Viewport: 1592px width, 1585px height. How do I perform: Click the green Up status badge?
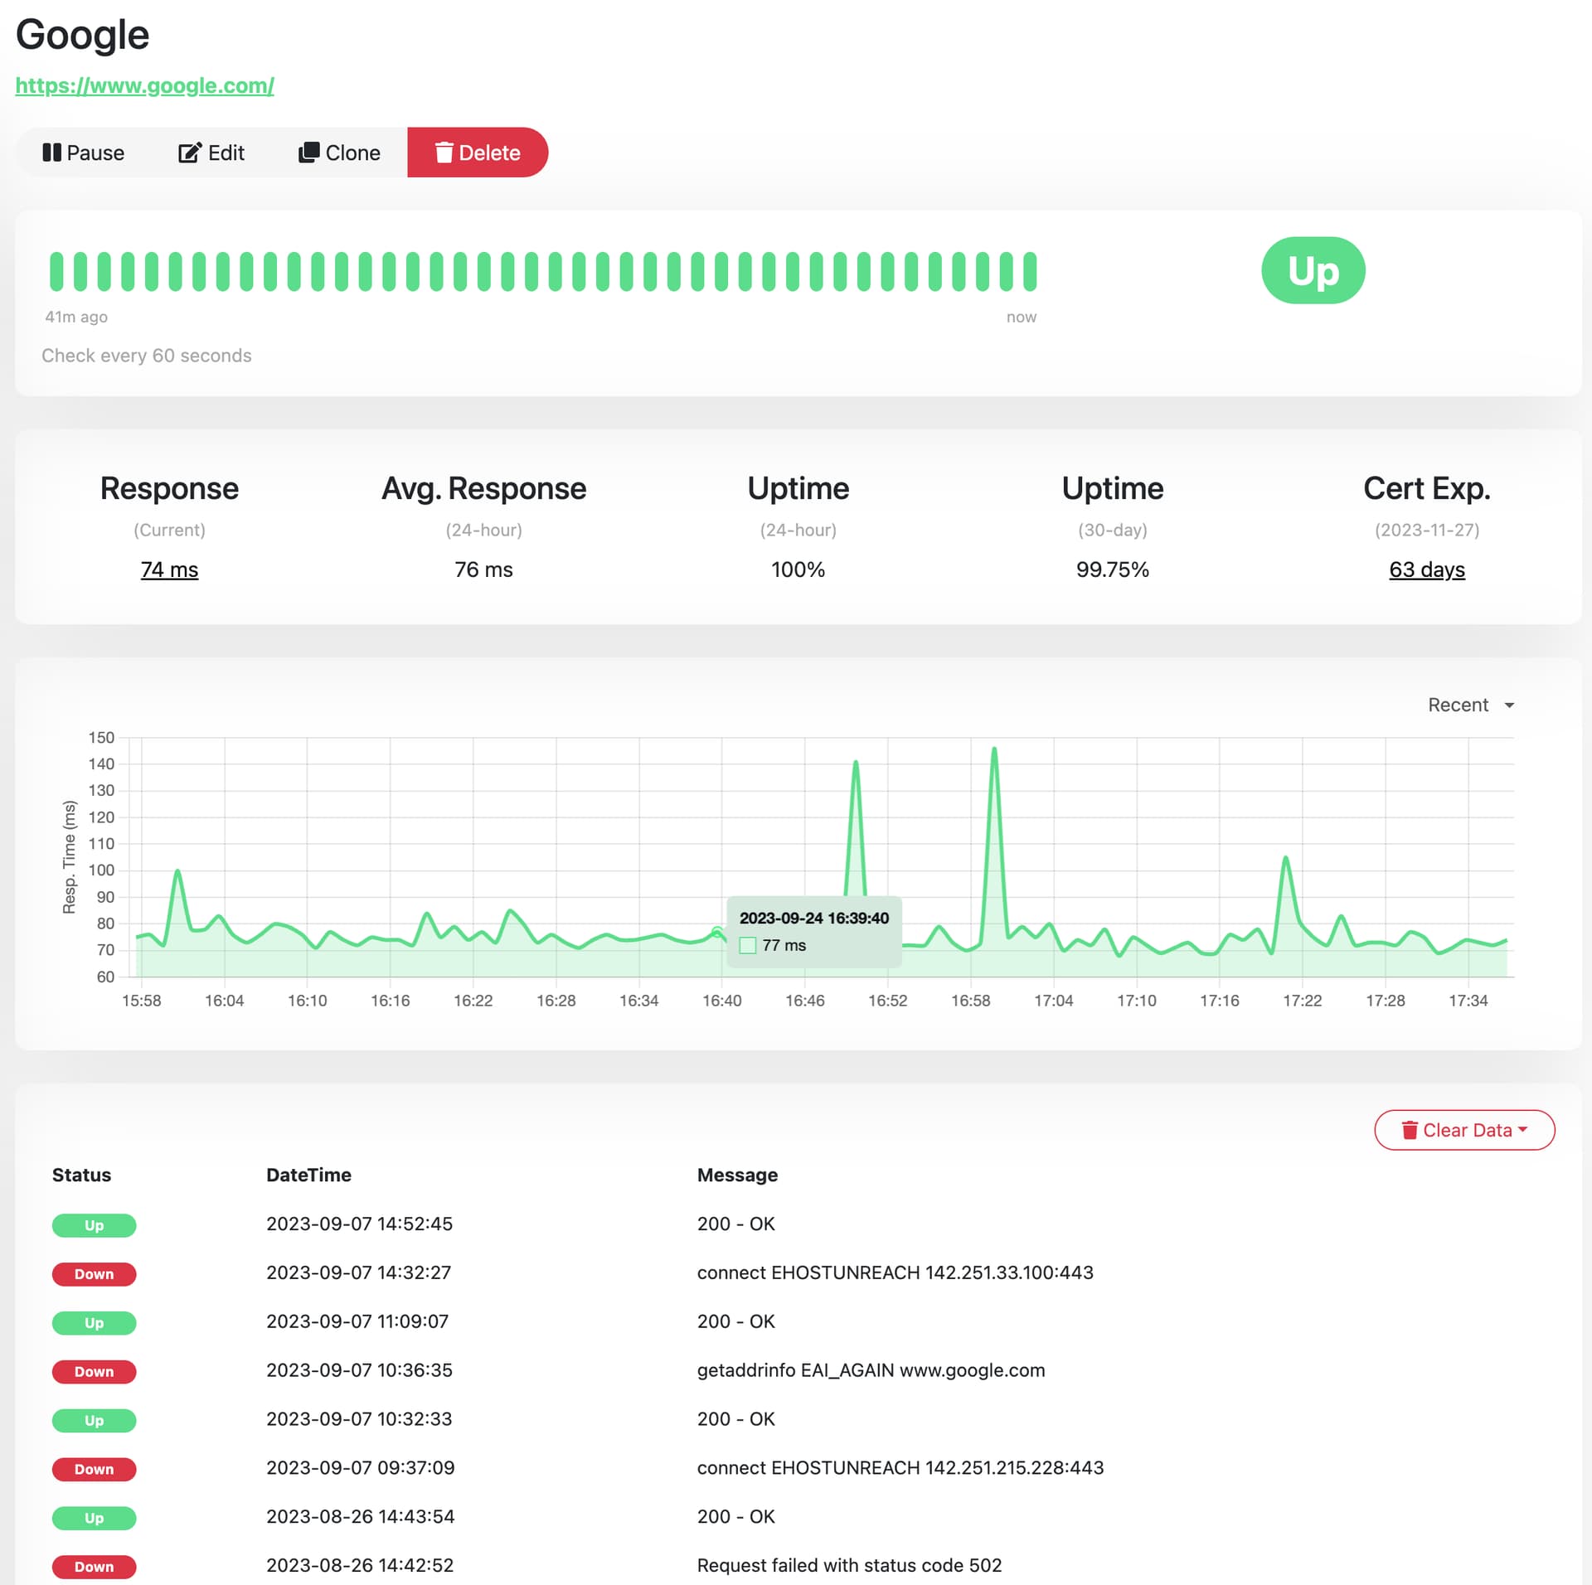click(x=1313, y=271)
